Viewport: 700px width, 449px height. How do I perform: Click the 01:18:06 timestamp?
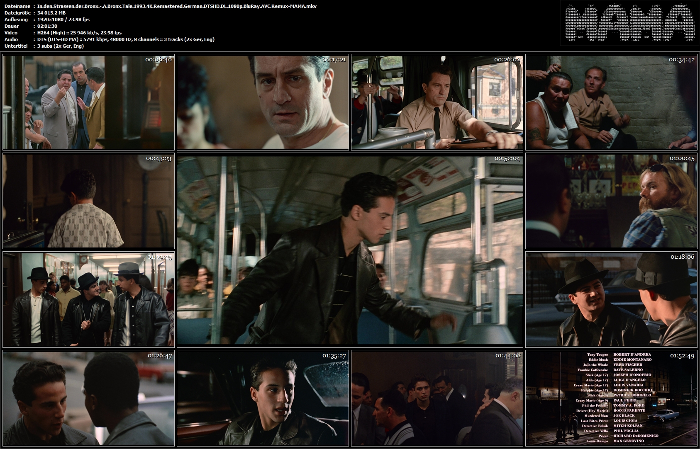point(682,257)
